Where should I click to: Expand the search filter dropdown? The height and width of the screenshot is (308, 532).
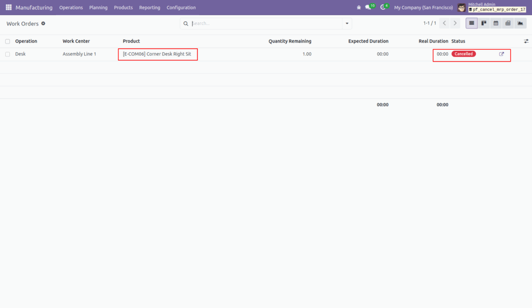[347, 23]
